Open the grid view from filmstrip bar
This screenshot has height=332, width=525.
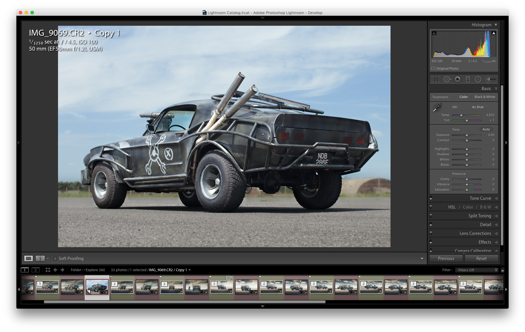[x=48, y=270]
